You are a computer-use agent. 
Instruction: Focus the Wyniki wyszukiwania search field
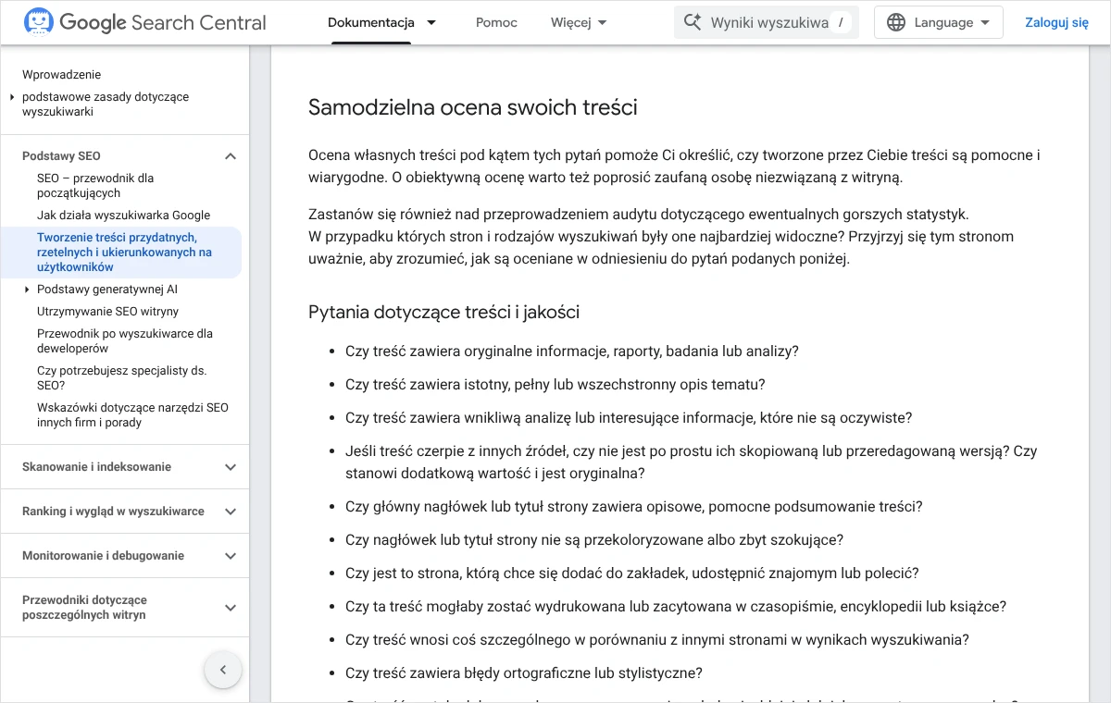coord(767,22)
